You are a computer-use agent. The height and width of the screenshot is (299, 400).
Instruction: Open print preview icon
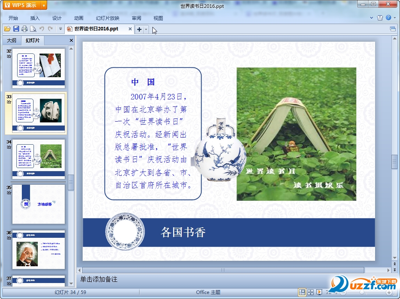33,29
